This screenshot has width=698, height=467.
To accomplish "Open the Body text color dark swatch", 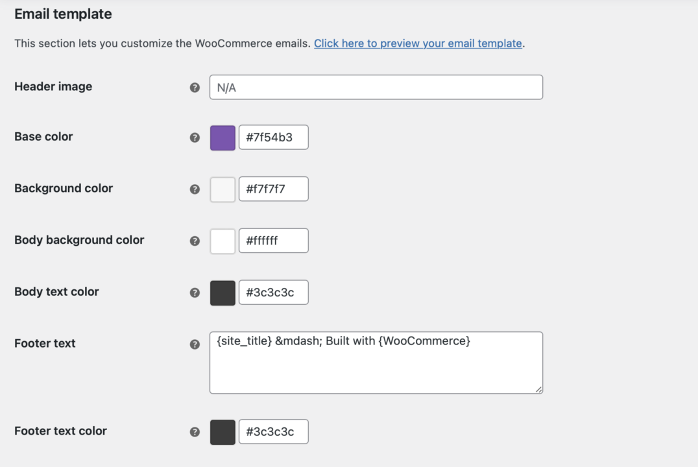I will point(223,293).
